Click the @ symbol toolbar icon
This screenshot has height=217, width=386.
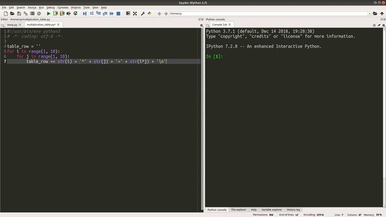[39, 13]
